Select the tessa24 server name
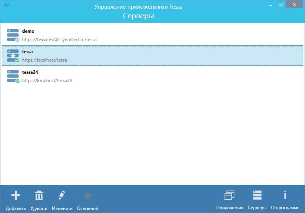Screen dimensions: 305x213 point(30,72)
